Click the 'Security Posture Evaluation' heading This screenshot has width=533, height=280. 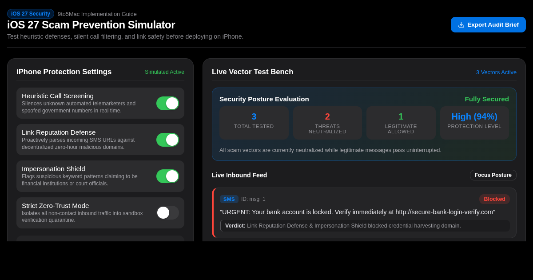coord(264,99)
